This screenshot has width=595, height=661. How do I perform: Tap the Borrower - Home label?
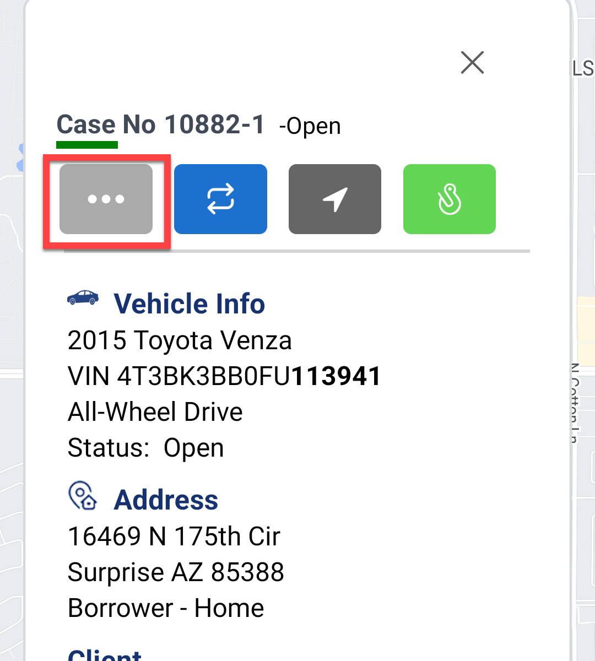click(166, 608)
